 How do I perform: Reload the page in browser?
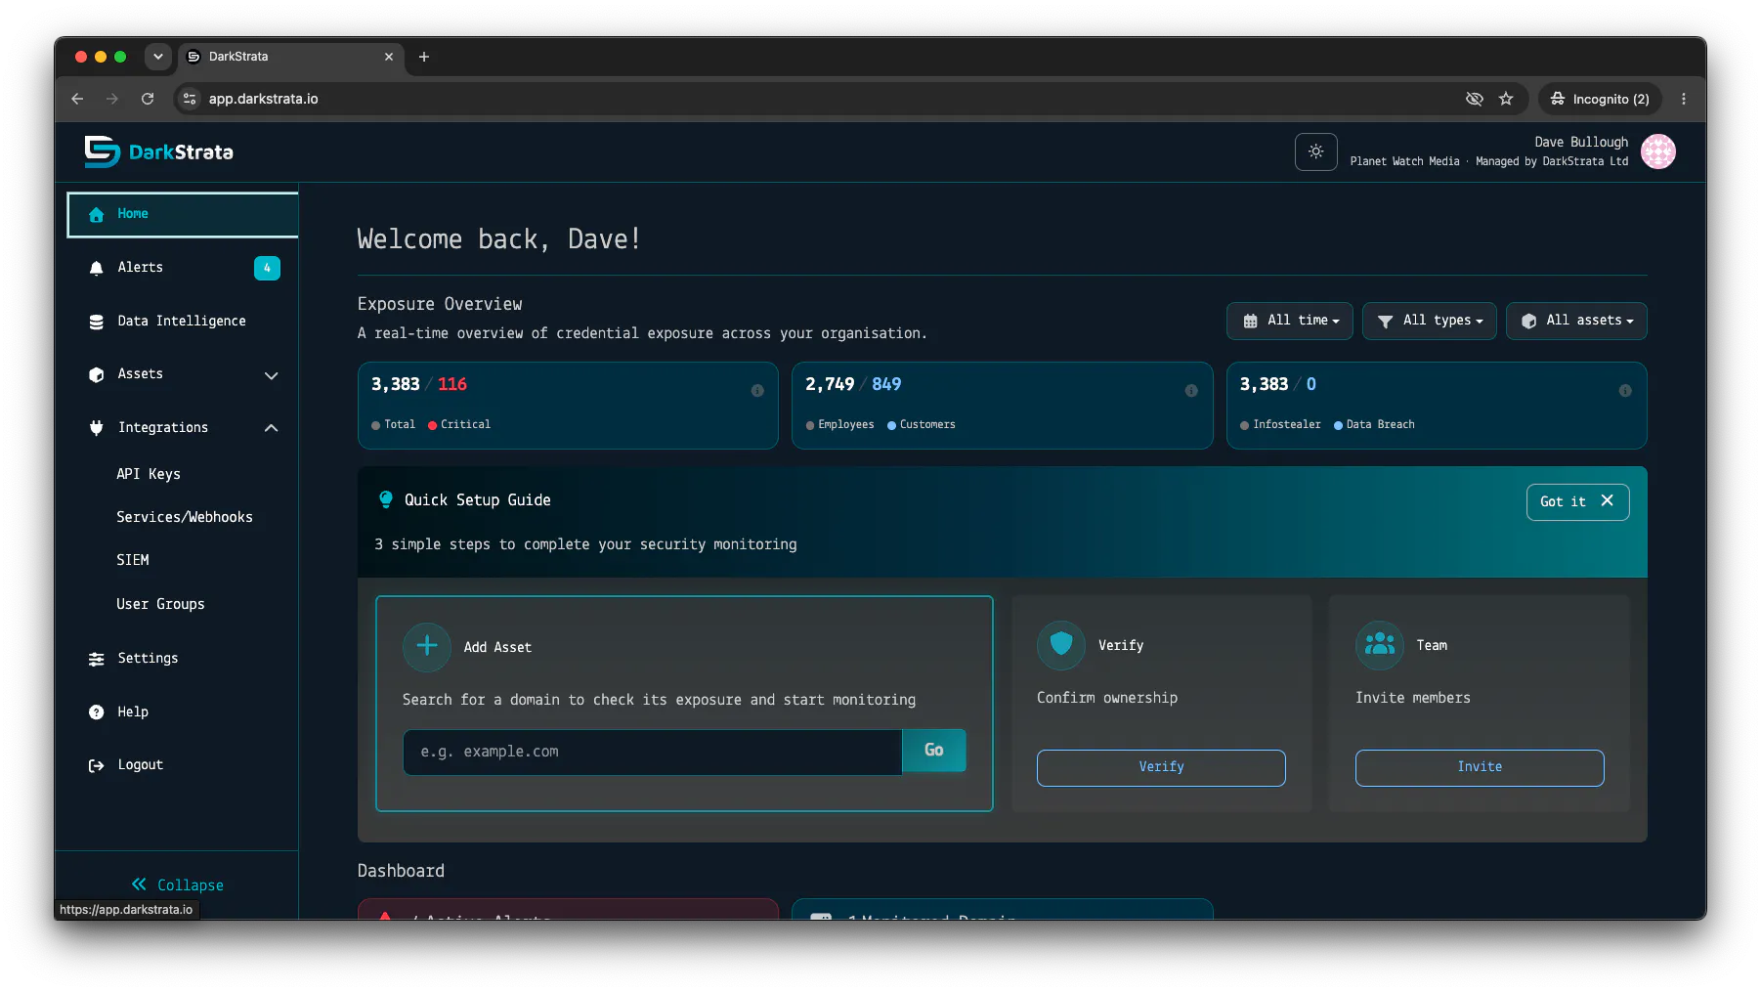148,99
